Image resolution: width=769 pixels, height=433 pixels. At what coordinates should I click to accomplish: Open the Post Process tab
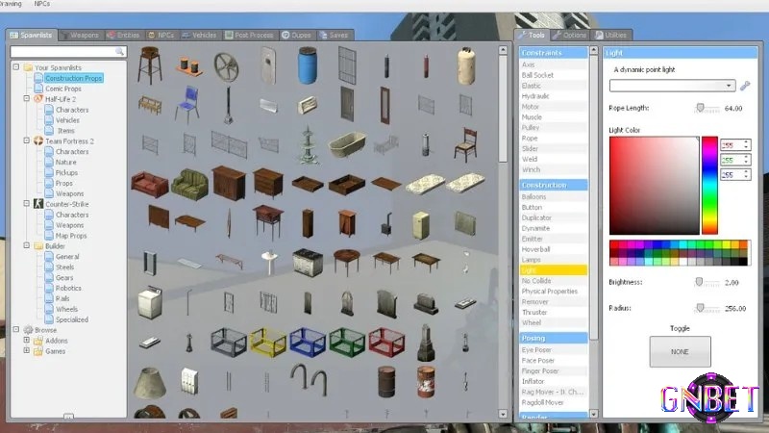(250, 36)
